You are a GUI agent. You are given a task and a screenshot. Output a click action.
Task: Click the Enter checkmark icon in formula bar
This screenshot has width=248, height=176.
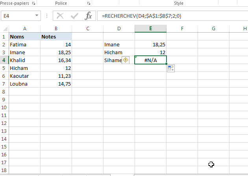(x=74, y=16)
